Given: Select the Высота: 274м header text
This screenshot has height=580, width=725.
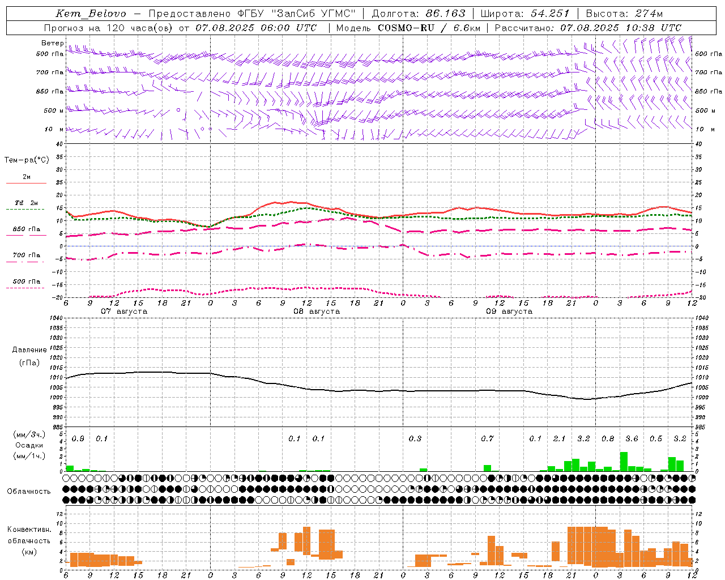Looking at the screenshot, I should click(x=624, y=14).
